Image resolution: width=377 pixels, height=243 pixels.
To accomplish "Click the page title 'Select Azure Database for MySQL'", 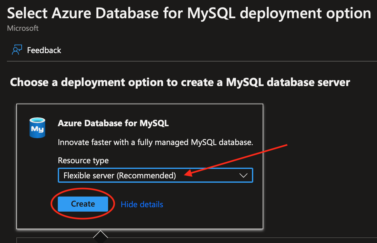I will 189,13.
